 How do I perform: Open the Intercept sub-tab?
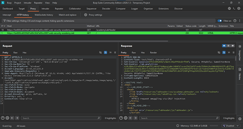(x=7, y=15)
